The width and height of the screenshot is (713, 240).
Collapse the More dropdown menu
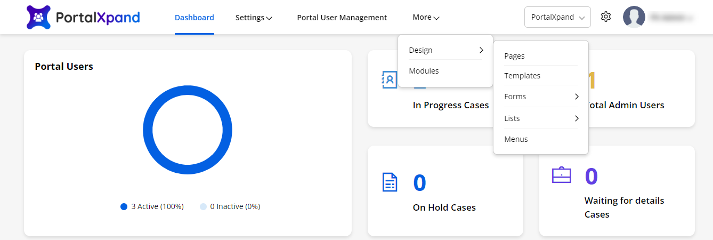426,18
